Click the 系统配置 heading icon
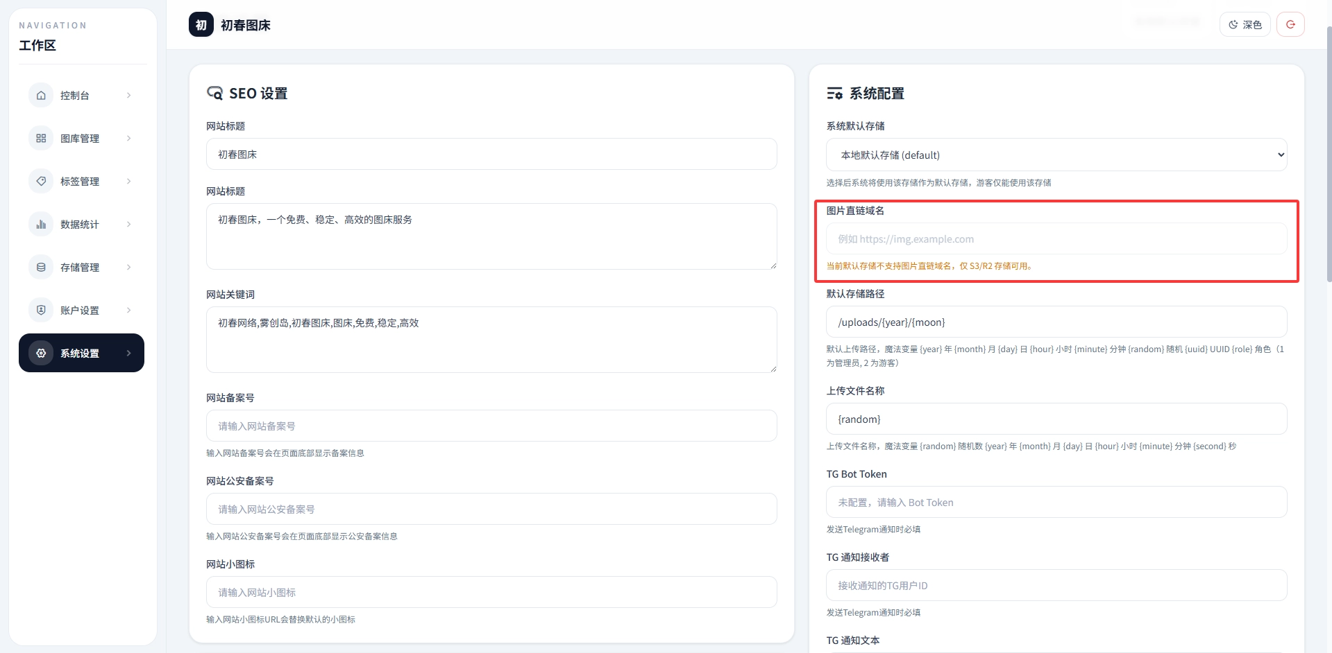 834,93
